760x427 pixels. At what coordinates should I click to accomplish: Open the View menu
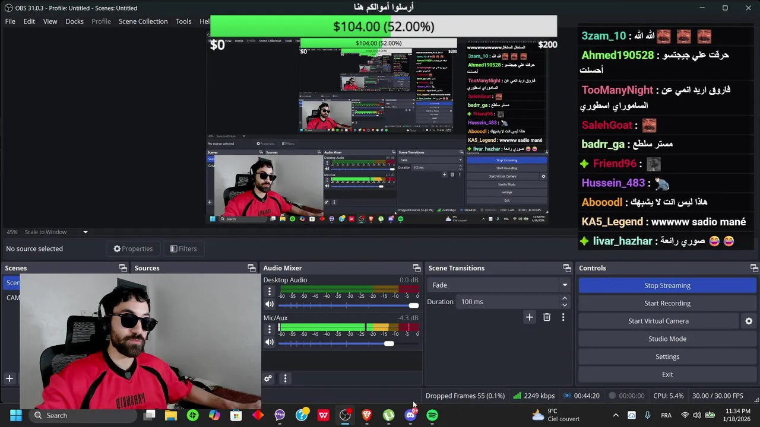click(x=50, y=21)
